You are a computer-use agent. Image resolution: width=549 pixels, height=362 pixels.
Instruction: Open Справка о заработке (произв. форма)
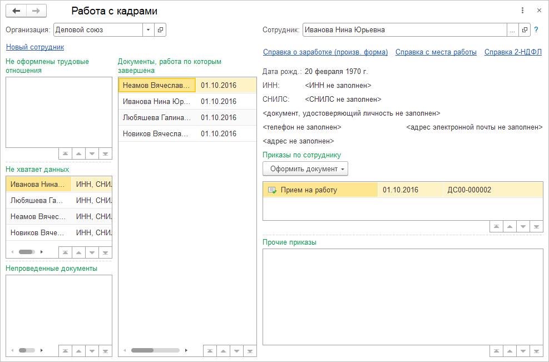coord(325,52)
